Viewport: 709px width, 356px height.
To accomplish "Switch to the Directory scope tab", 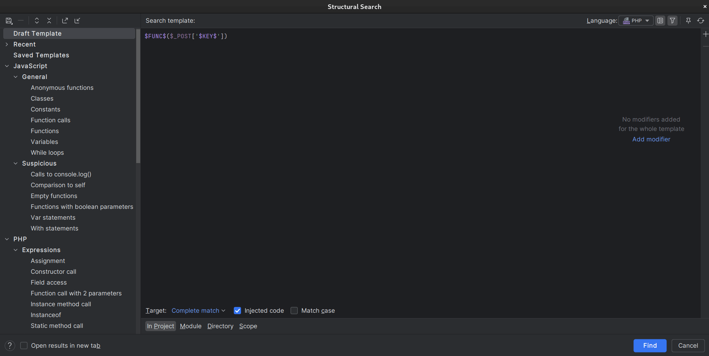I will [x=220, y=326].
